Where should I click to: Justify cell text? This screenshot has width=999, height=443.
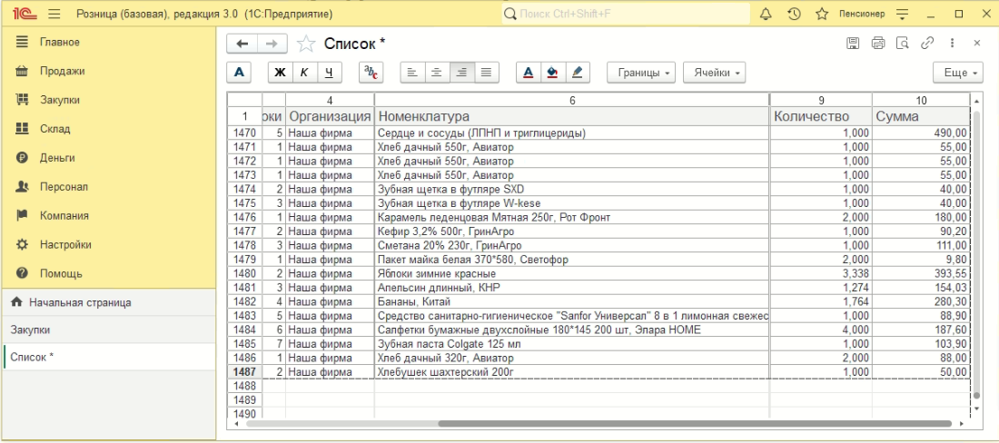[486, 73]
